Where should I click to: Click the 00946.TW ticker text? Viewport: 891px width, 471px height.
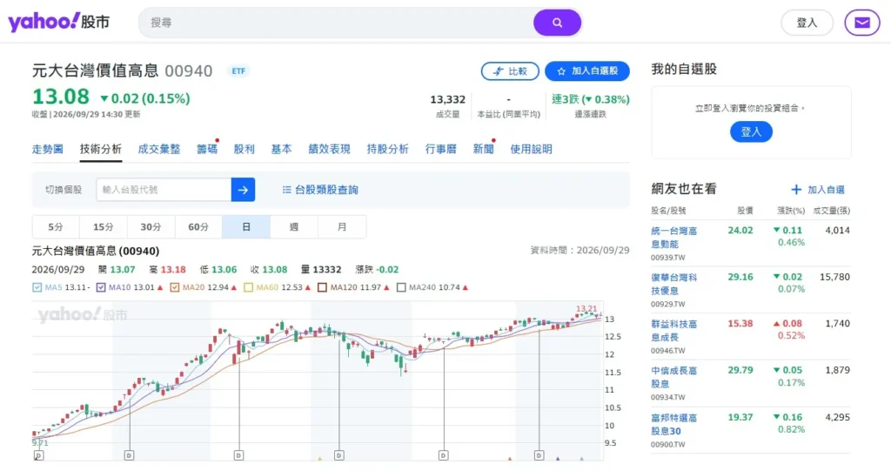(668, 351)
